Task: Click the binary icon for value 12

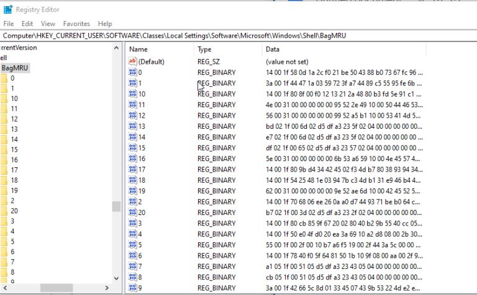Action: pos(133,115)
